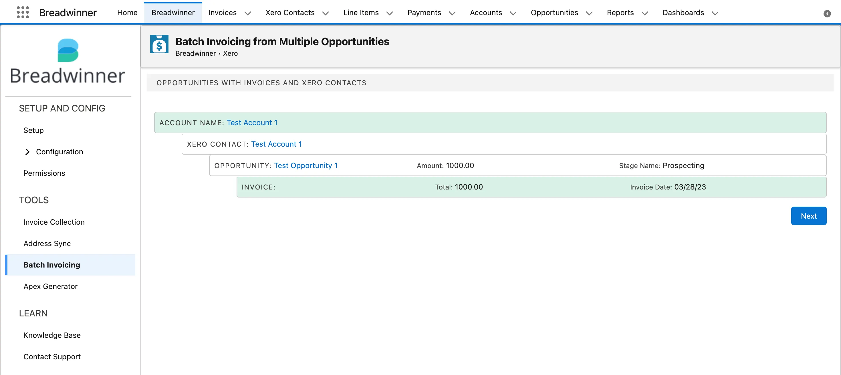Open Test Account 1 Xero contact link
This screenshot has height=375, width=841.
pyautogui.click(x=276, y=144)
